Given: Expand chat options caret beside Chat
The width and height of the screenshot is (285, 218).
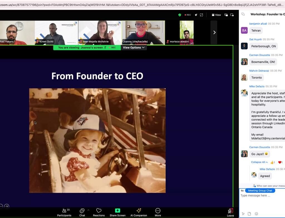Looking at the screenshot, I should coord(88,210).
